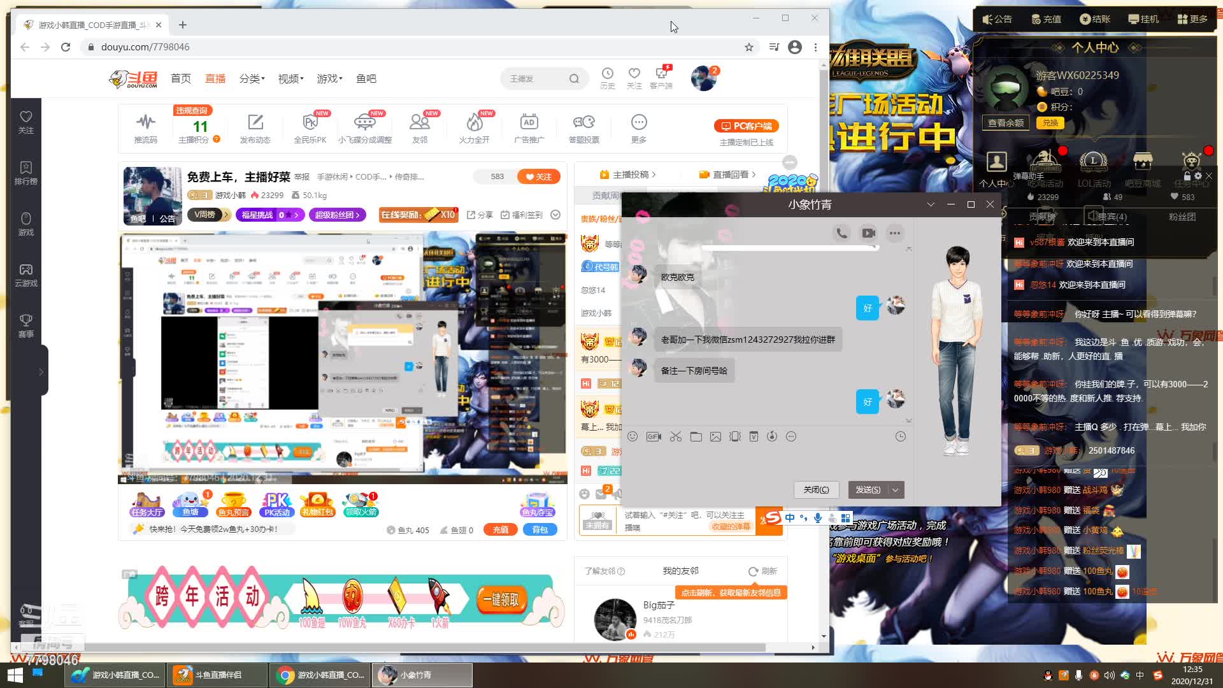The image size is (1223, 688).
Task: Open 更多 streamer tools
Action: click(639, 127)
